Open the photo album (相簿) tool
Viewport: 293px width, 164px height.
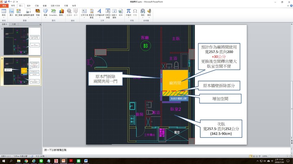click(x=38, y=11)
